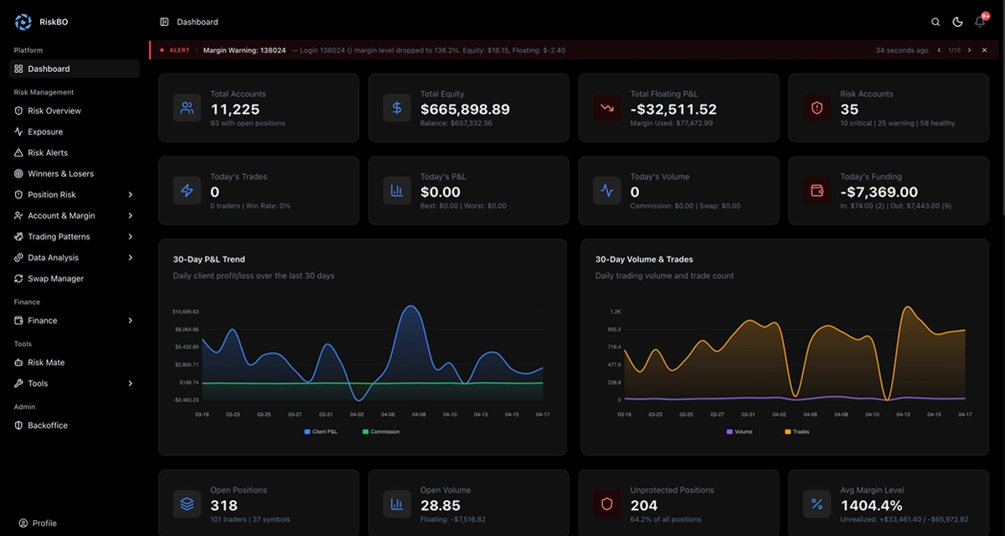Toggle Volume series in chart legend
1005x536 pixels.
coord(729,432)
